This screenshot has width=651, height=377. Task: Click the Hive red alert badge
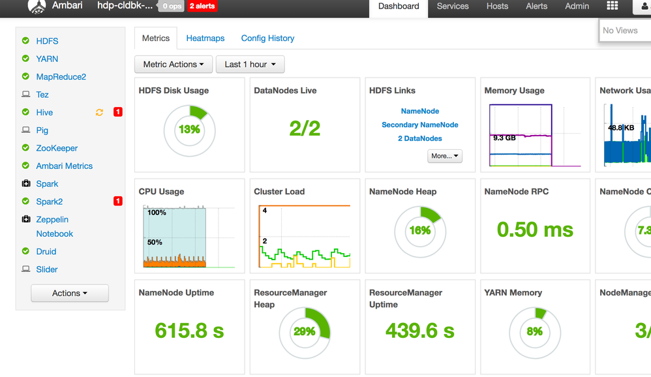click(118, 112)
